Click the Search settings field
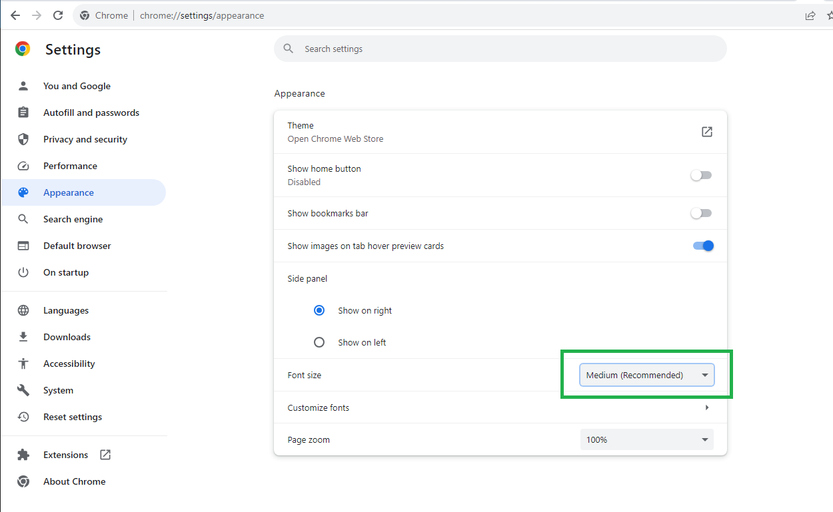 tap(500, 48)
